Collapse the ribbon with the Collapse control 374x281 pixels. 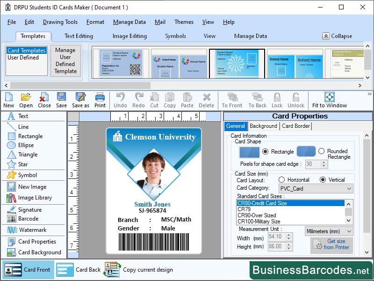click(x=338, y=36)
